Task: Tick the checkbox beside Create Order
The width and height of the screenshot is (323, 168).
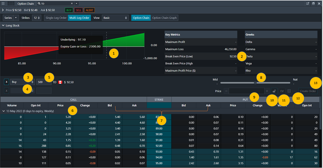Action: pos(289,91)
